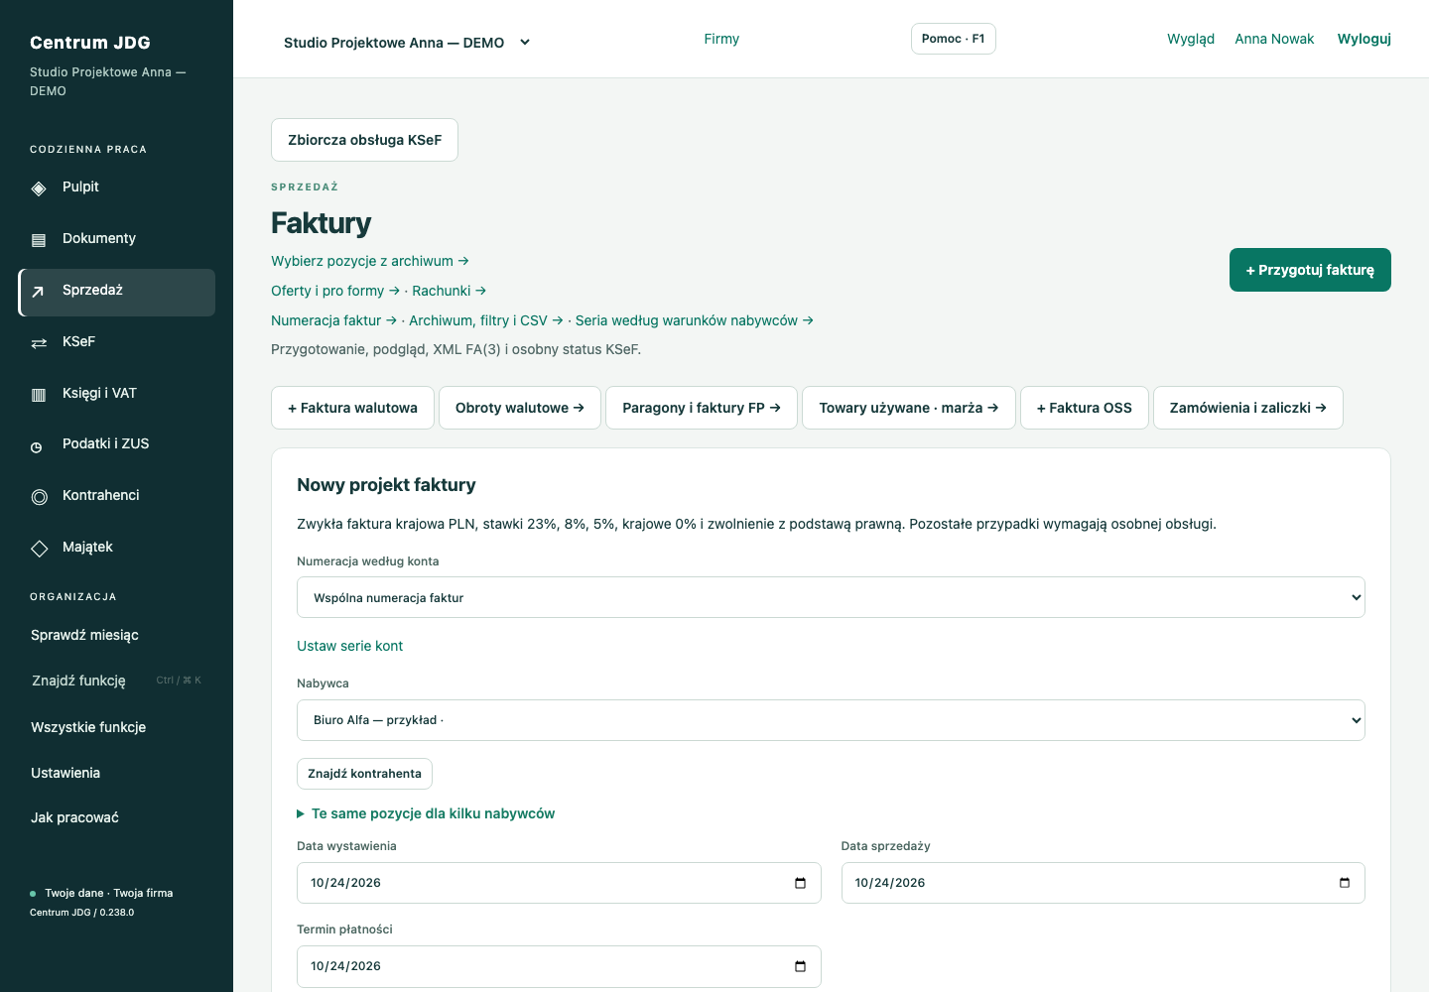Open 'Paragony i faktury FP'

(x=702, y=408)
